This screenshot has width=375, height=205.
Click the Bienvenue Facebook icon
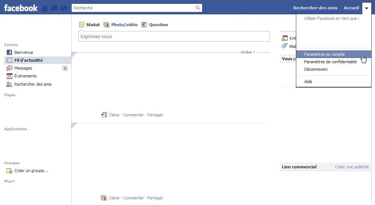[9, 52]
